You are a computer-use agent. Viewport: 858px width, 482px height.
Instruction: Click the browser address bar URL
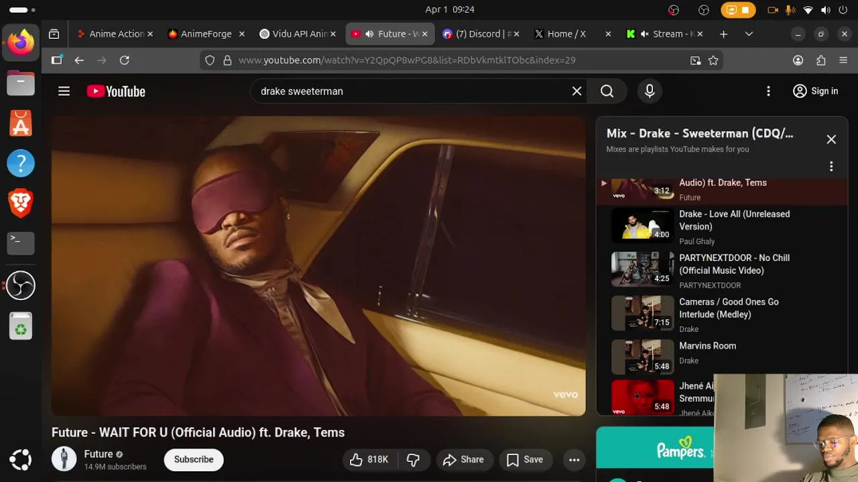pyautogui.click(x=407, y=60)
